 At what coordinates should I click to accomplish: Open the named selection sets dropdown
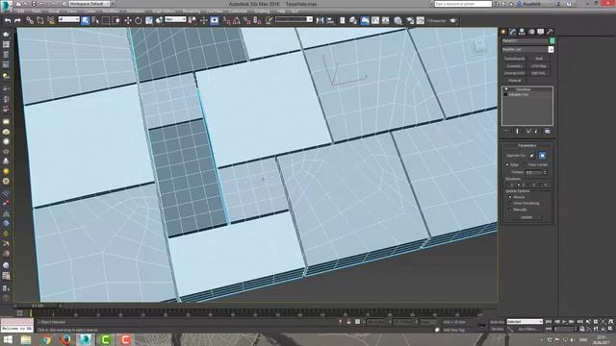[294, 19]
